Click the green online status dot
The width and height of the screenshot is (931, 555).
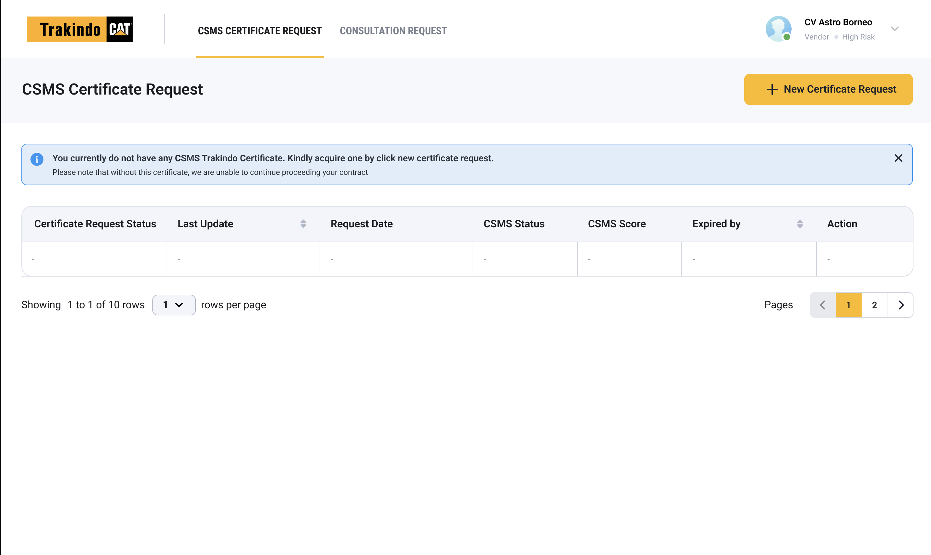[787, 37]
